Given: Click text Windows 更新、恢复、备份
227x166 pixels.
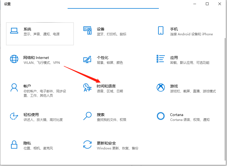Looking at the screenshot, I should click(118, 148).
